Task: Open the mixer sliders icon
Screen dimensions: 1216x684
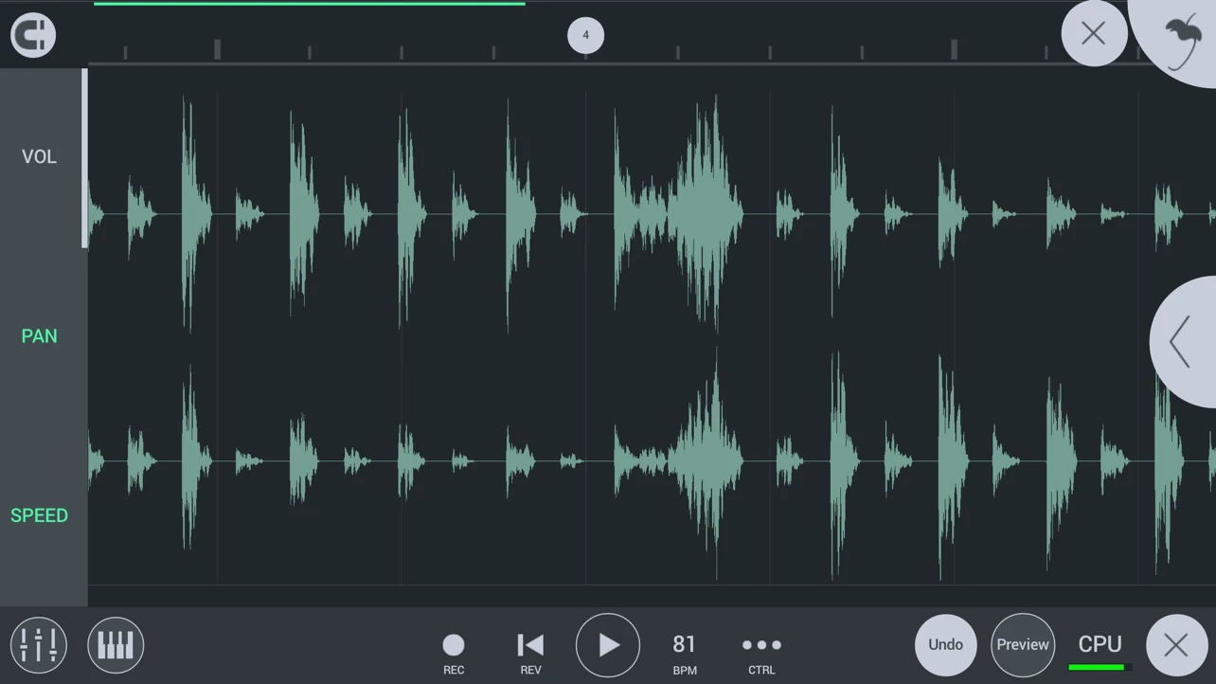Action: 39,645
